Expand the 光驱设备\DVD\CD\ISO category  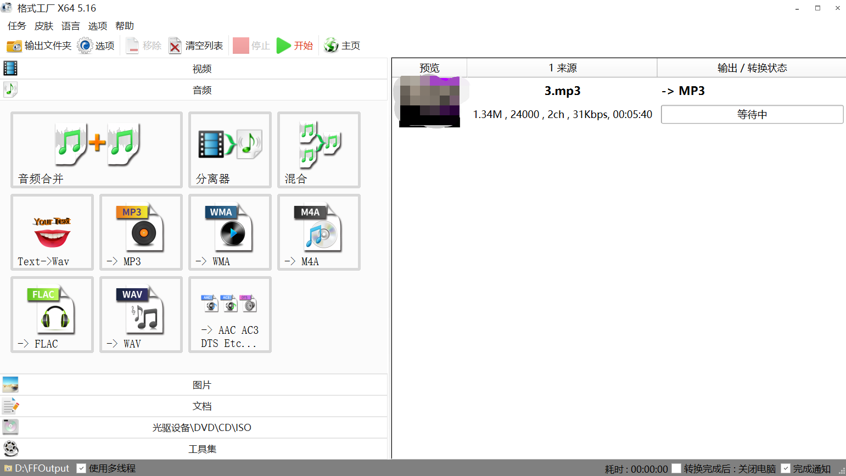pyautogui.click(x=194, y=428)
